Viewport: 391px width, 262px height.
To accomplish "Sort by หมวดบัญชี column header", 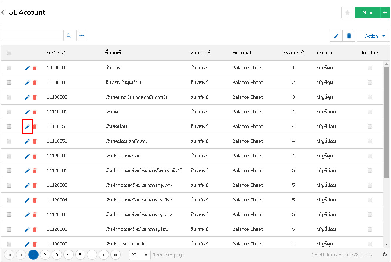I will 201,52.
